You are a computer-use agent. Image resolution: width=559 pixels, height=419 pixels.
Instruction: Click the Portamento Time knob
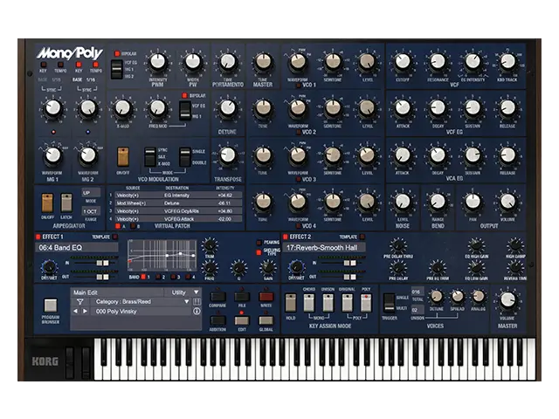(228, 62)
